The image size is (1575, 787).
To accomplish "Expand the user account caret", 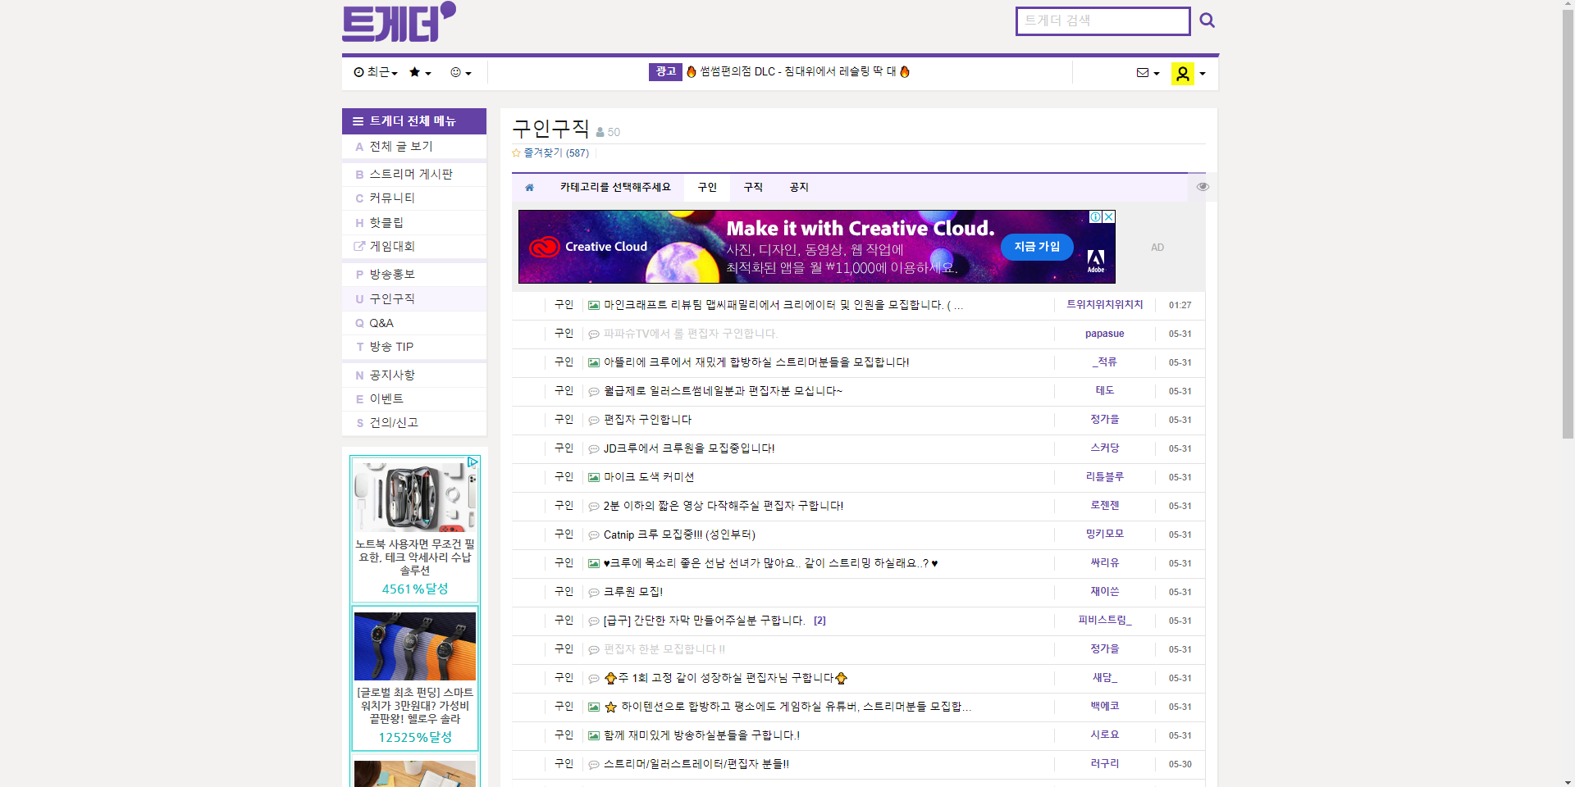I will pyautogui.click(x=1203, y=74).
